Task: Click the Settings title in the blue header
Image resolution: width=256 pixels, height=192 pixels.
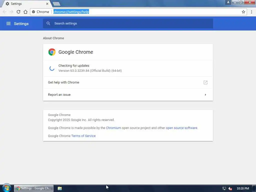Action: coord(21,24)
